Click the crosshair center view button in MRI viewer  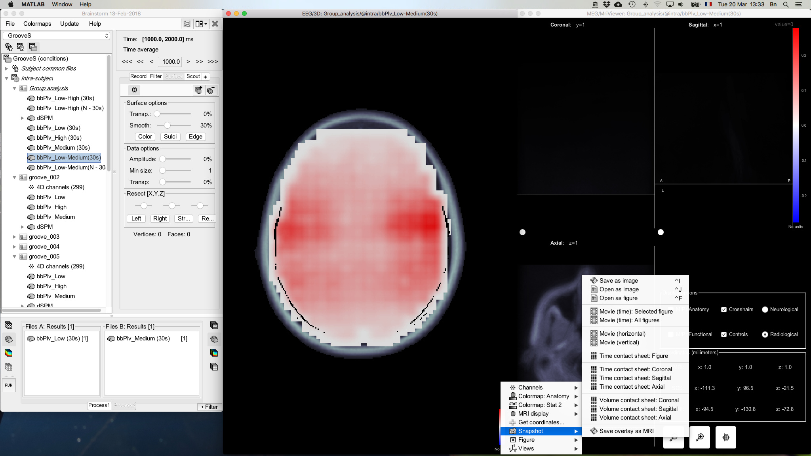(726, 437)
